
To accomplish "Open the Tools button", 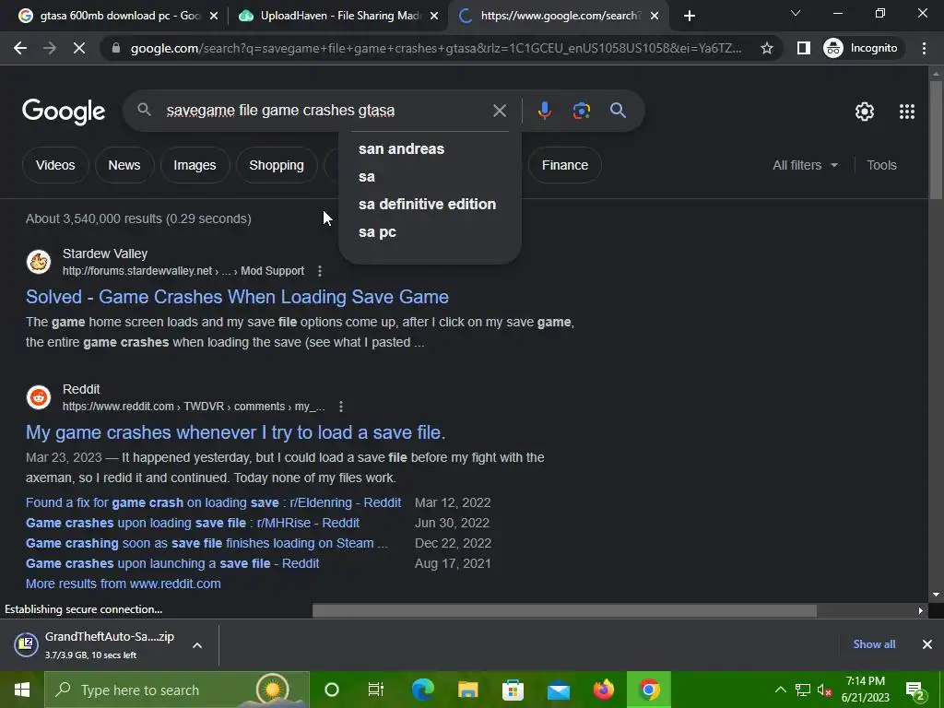I will (x=881, y=165).
